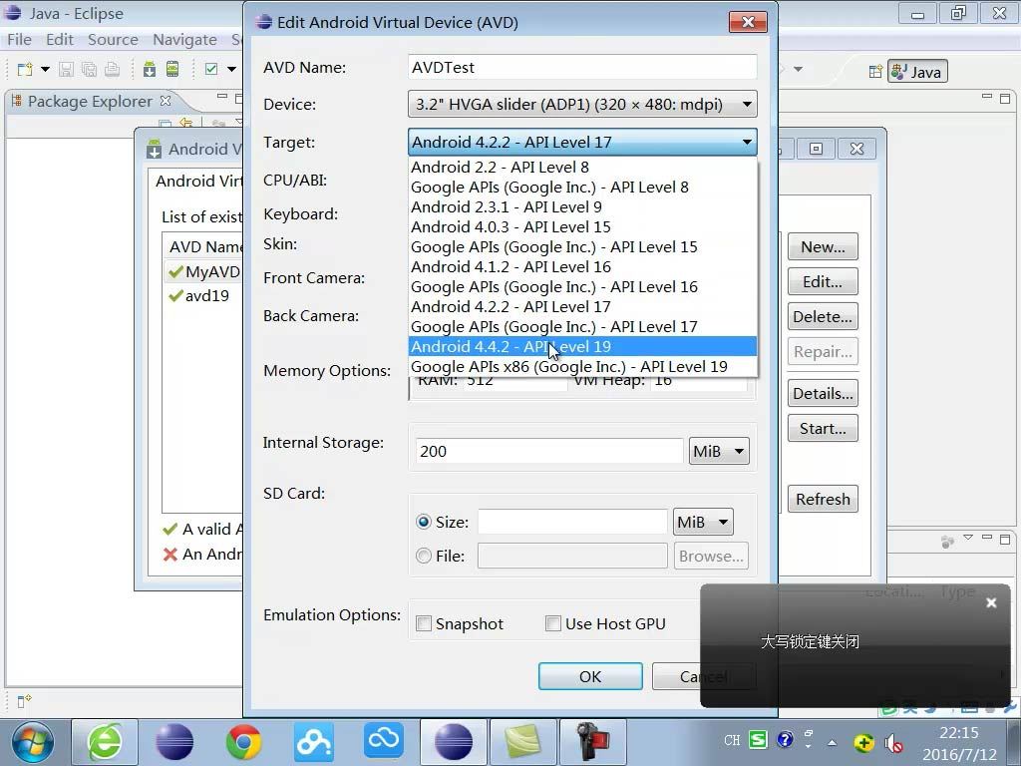Open the Edit menu
Viewport: 1021px width, 766px height.
[59, 40]
